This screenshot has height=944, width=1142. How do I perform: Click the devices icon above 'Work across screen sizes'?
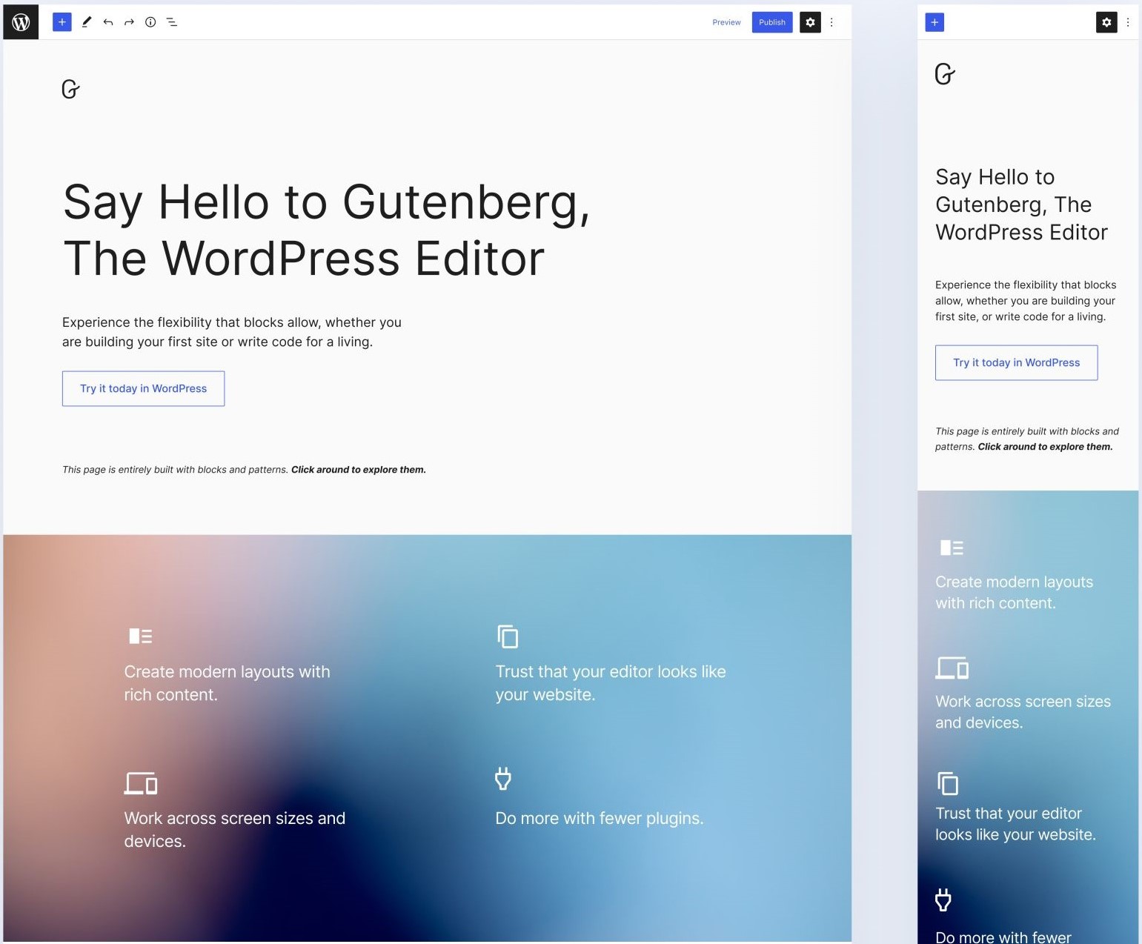tap(142, 783)
